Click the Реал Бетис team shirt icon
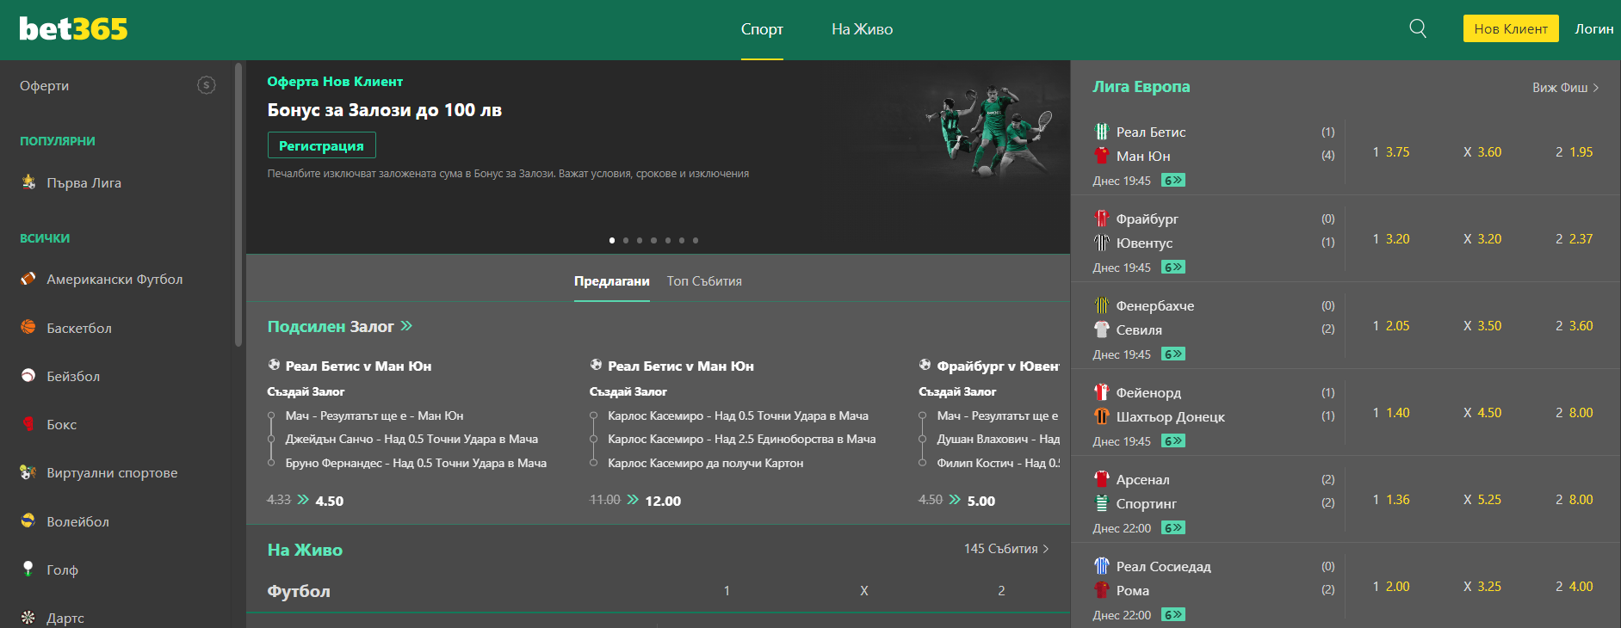 (x=1102, y=132)
